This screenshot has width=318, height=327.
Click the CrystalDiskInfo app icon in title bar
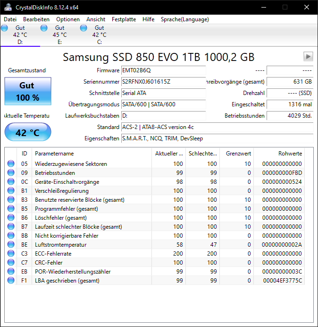click(x=8, y=7)
